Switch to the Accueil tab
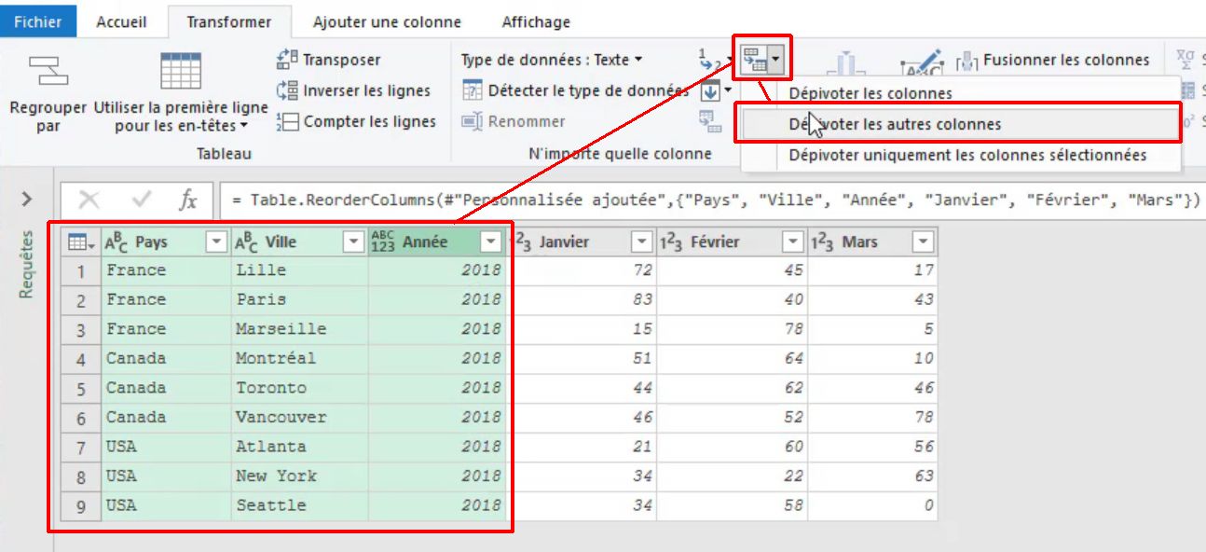1206x552 pixels. [122, 21]
